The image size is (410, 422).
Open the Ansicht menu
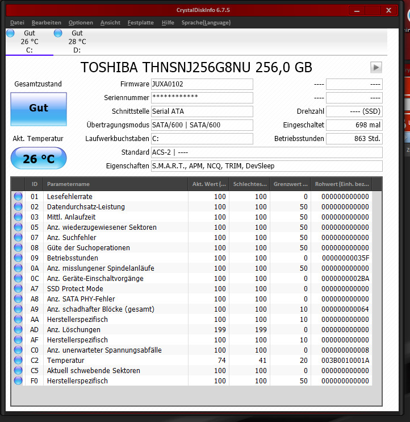110,23
